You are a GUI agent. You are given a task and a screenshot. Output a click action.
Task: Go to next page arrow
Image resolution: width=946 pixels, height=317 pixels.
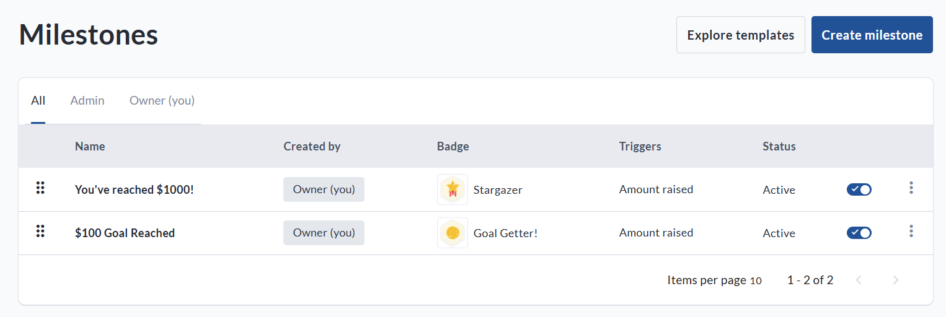[x=895, y=280]
